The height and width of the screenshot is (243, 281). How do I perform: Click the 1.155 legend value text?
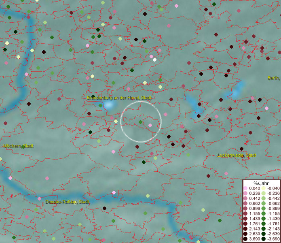tap(254, 213)
